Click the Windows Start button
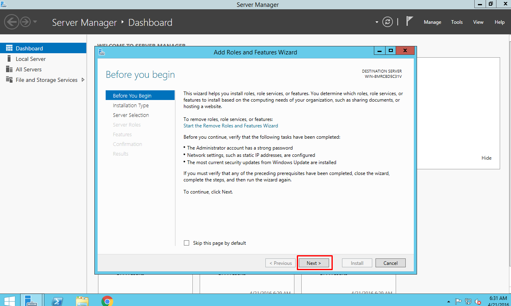 (10, 300)
